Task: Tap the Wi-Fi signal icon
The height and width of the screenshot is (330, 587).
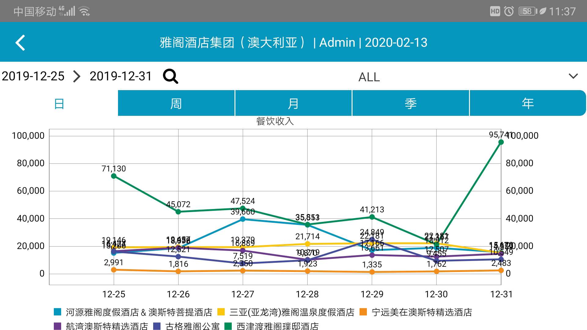Action: click(x=84, y=12)
